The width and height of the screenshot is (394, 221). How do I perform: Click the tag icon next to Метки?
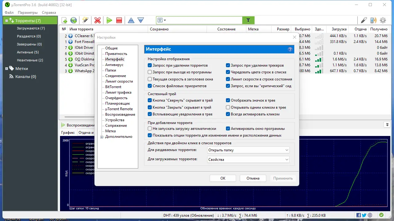click(12, 68)
